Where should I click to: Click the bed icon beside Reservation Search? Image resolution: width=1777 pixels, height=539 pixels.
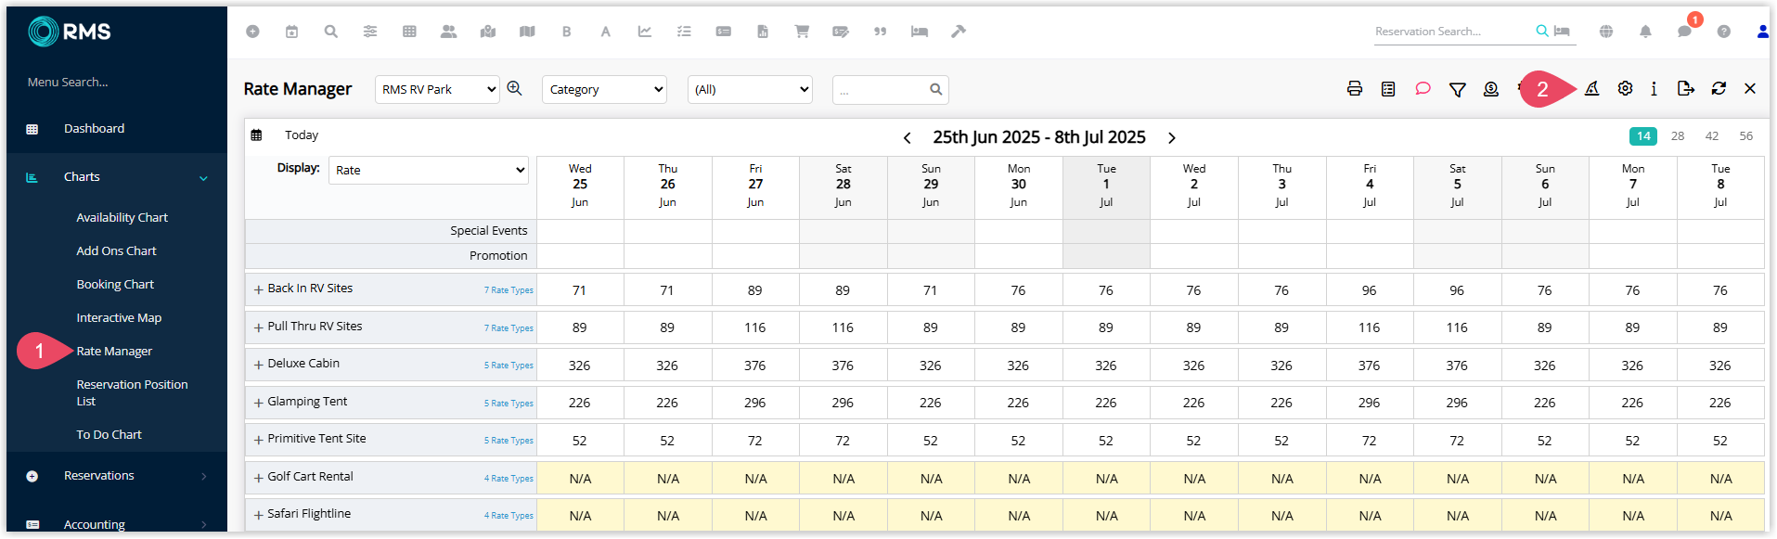click(1563, 31)
